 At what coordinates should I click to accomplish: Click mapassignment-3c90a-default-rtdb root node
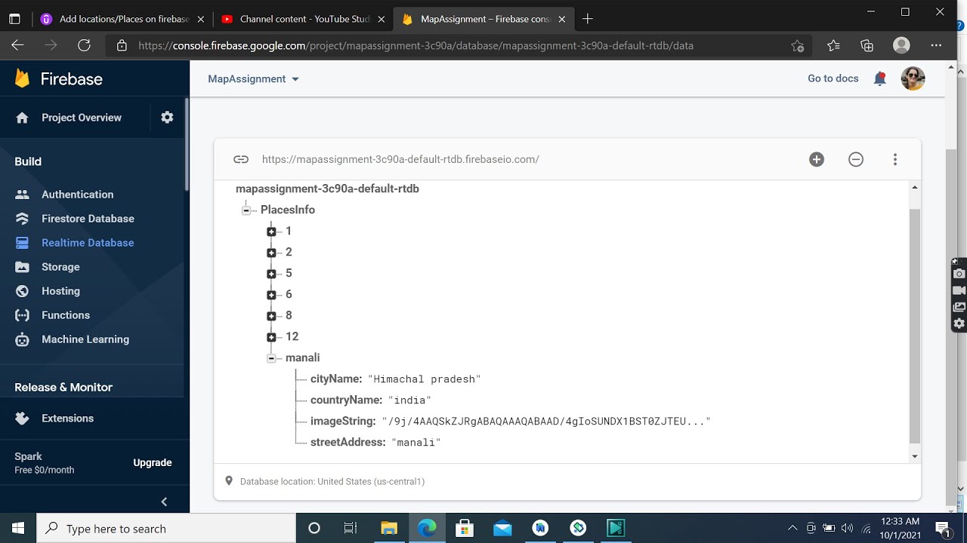[x=327, y=189]
